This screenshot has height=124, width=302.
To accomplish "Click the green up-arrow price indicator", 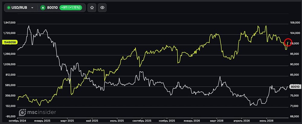I will click(43, 8).
